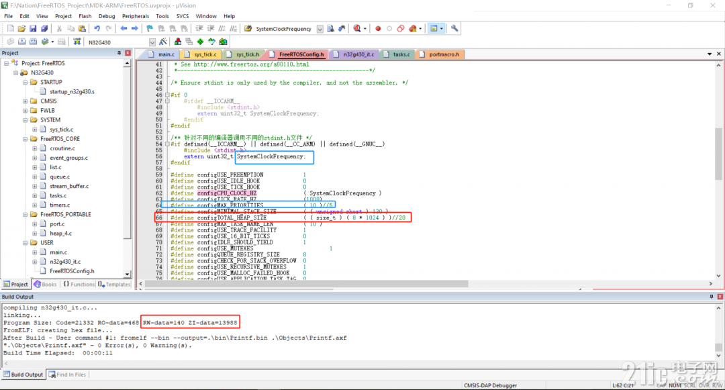
Task: Open Options for Target magic wand icon
Action: pos(163,42)
